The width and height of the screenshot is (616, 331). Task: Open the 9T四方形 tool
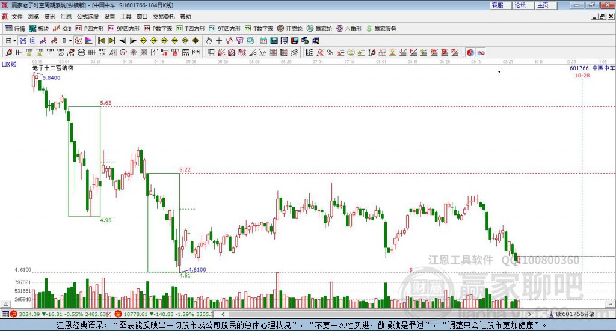tap(225, 29)
